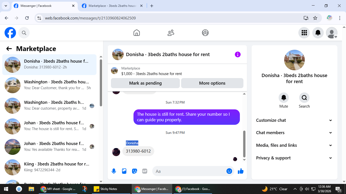Switch to the Marketplace listing tab
The height and width of the screenshot is (194, 346).
tap(112, 6)
